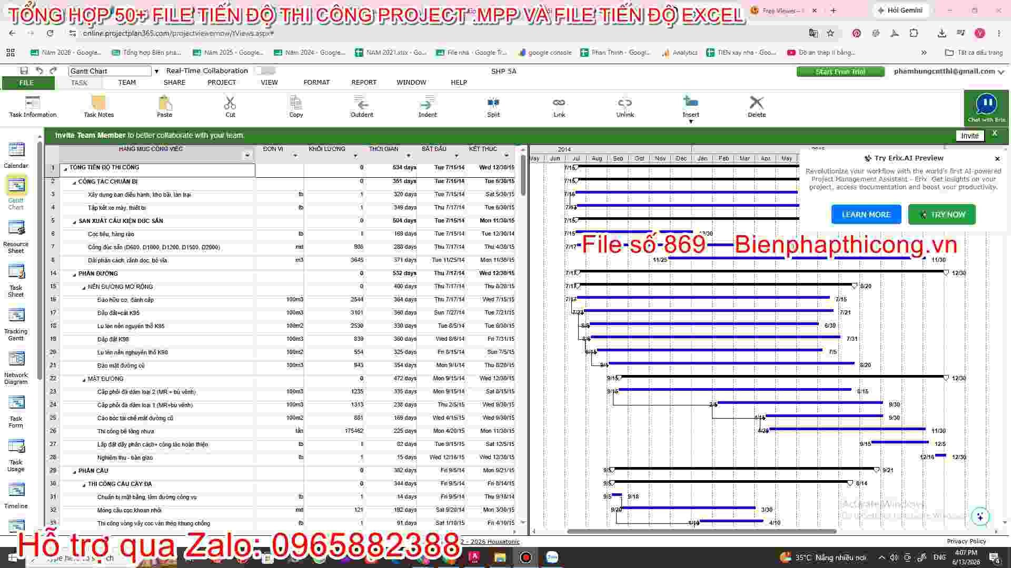Open Tracking Gantt view
Image resolution: width=1011 pixels, height=568 pixels.
pos(16,324)
